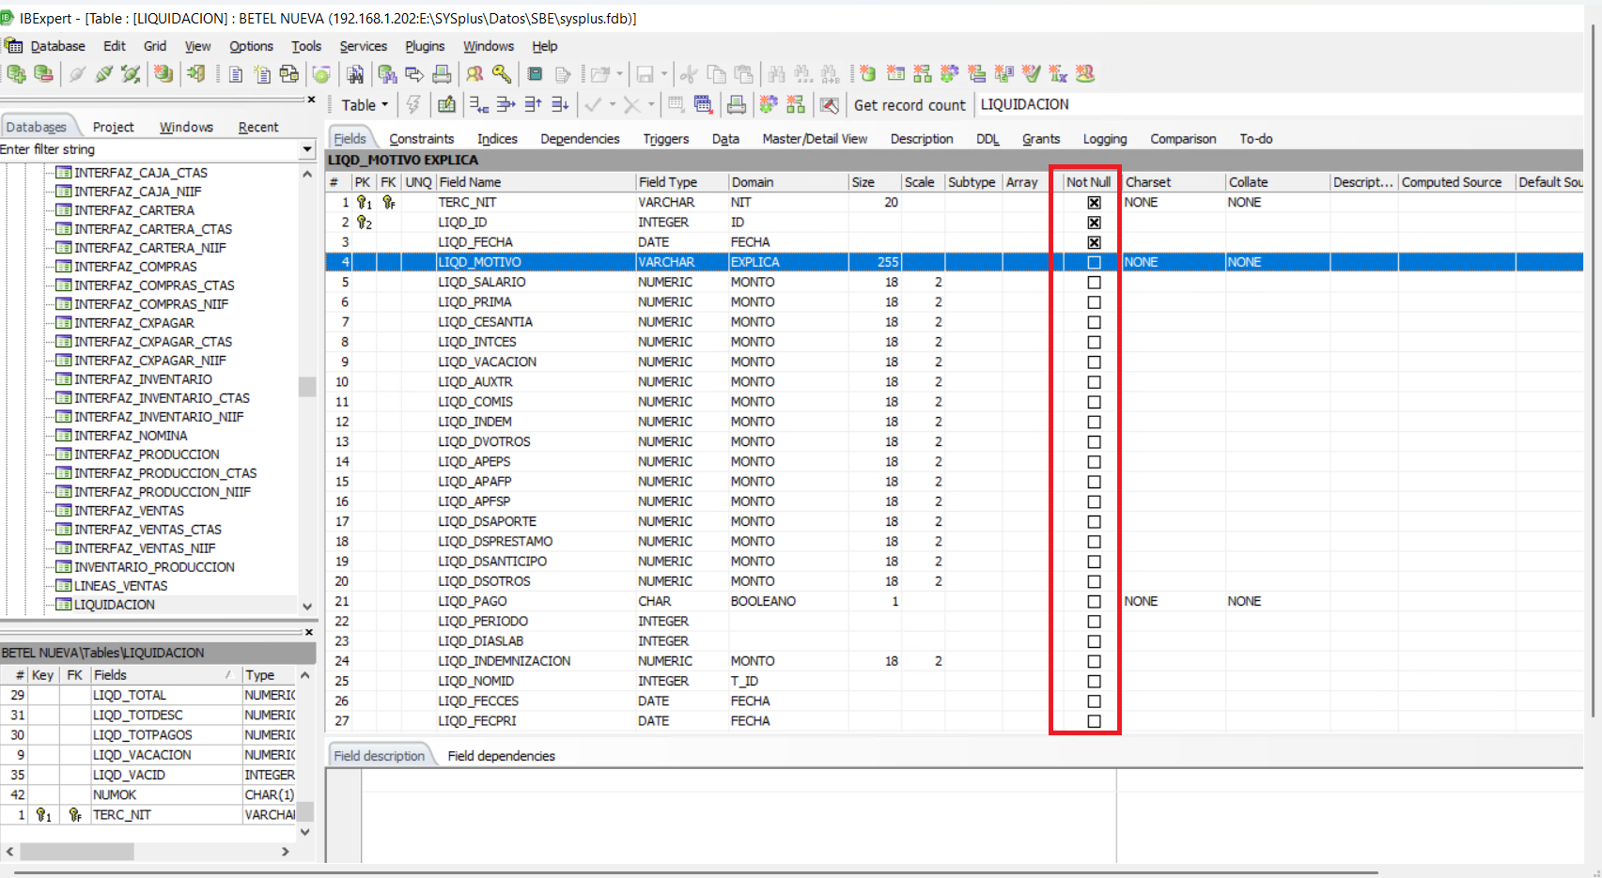1602x878 pixels.
Task: Open the Table dropdown menu
Action: pos(365,105)
